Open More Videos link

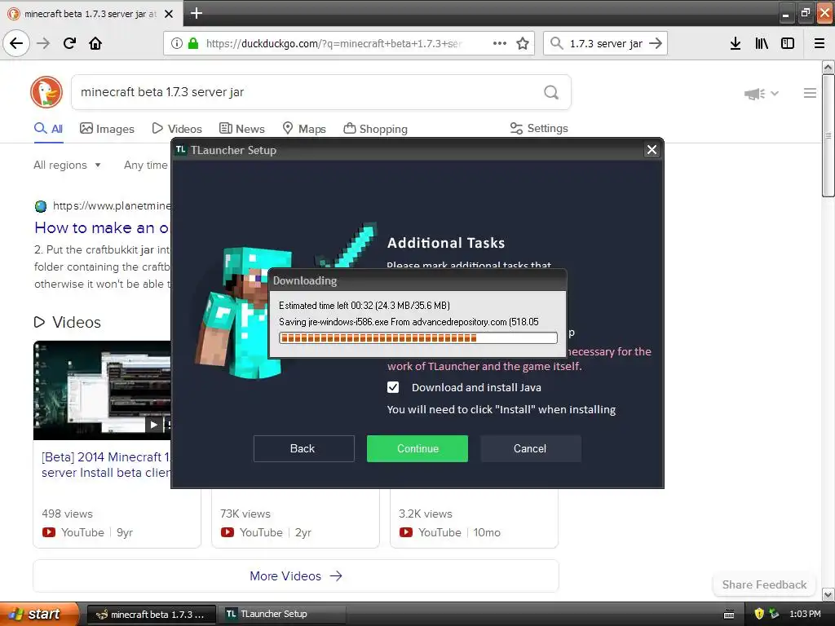295,576
